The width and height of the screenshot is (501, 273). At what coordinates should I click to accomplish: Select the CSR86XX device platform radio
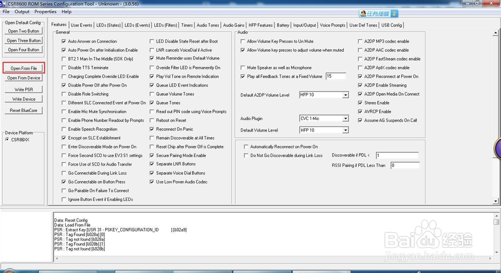pos(8,139)
